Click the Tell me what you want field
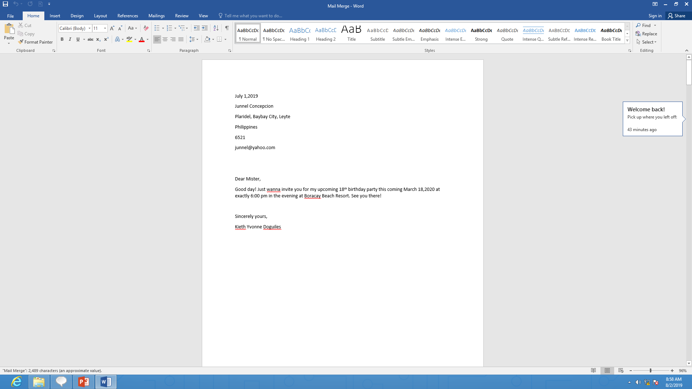692x389 pixels. click(253, 16)
